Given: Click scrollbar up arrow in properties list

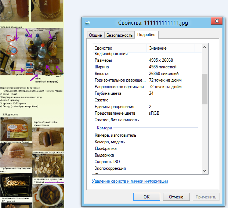Looking at the screenshot, I should tap(205, 47).
